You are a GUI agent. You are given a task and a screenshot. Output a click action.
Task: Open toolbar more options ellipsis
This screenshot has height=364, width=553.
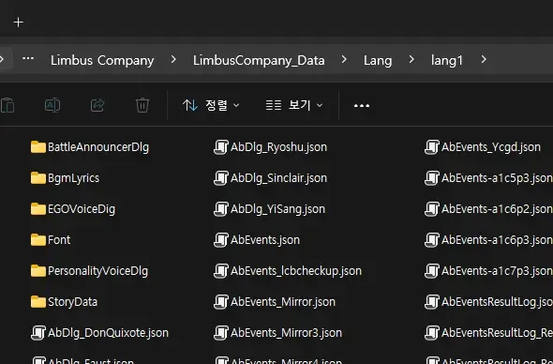362,106
